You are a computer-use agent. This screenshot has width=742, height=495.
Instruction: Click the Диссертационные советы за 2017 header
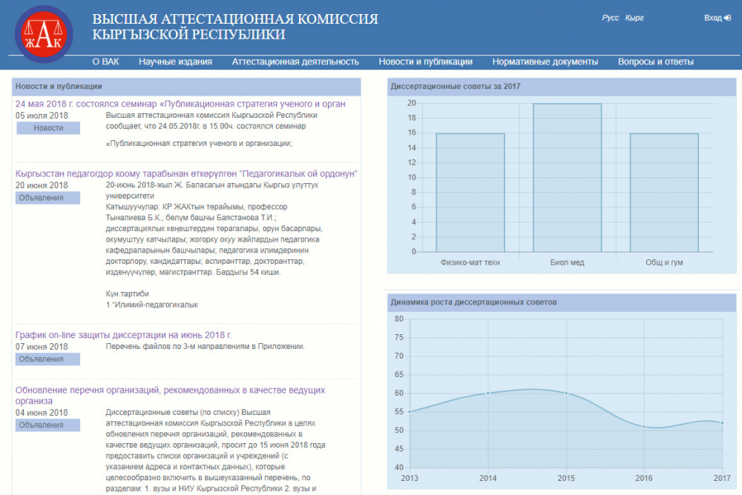click(x=562, y=87)
